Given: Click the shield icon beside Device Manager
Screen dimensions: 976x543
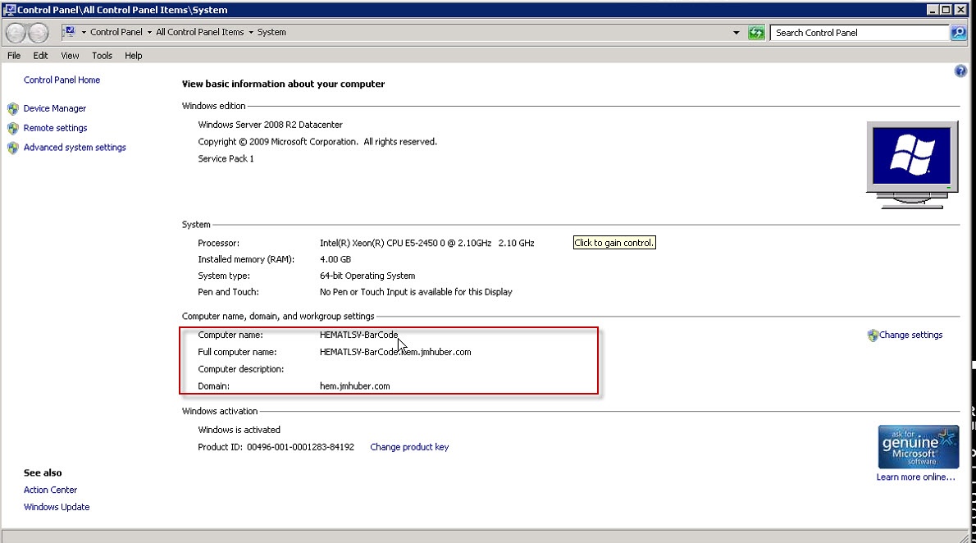Looking at the screenshot, I should pyautogui.click(x=13, y=109).
